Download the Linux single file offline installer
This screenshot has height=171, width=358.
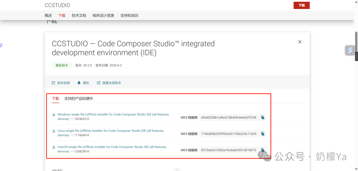coord(111,133)
